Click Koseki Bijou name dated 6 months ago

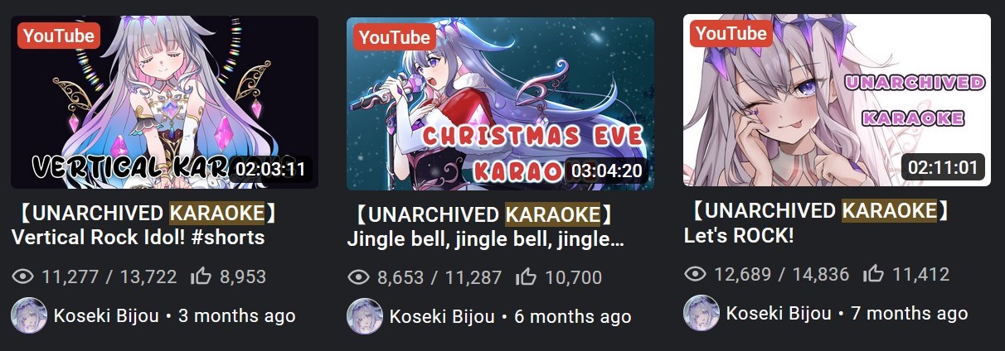[x=442, y=316]
